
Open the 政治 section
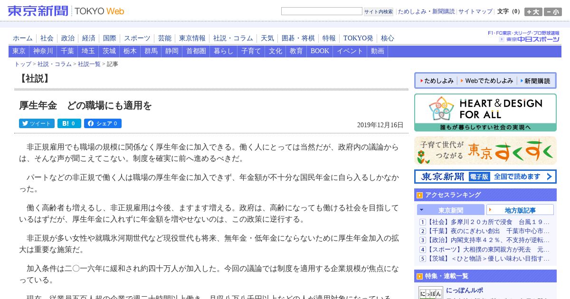click(x=68, y=38)
